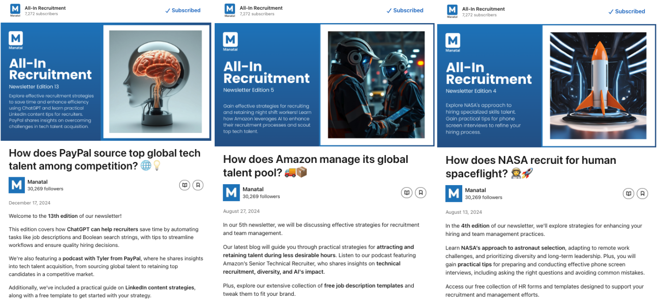
Task: Click the Newsletter Edition 4 banner text
Action: coord(471,91)
